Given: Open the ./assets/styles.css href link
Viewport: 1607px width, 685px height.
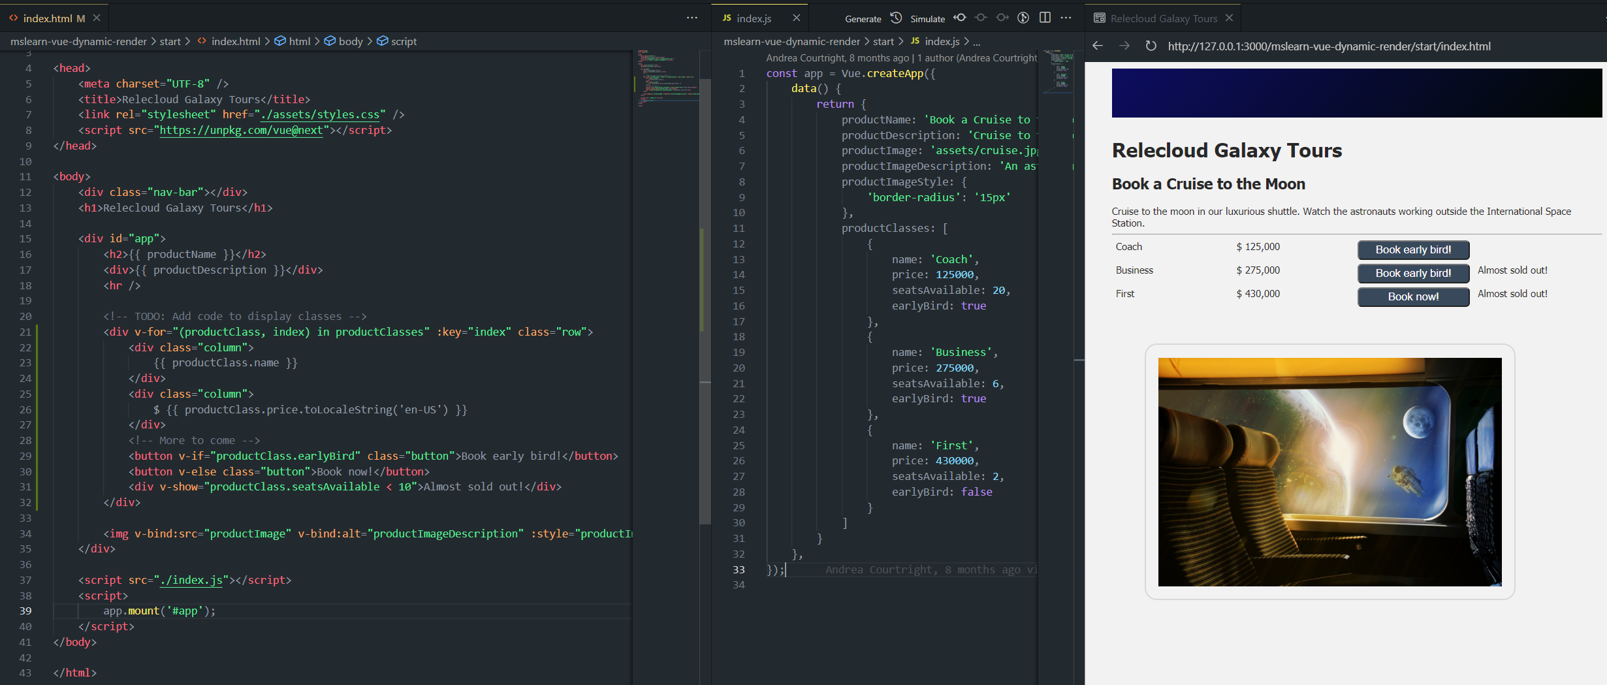Looking at the screenshot, I should pos(320,114).
